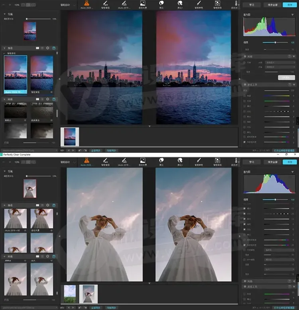This screenshot has height=310, width=299.
Task: Click the blue sync-all button under the white dress filmstrip
Action: click(96, 308)
